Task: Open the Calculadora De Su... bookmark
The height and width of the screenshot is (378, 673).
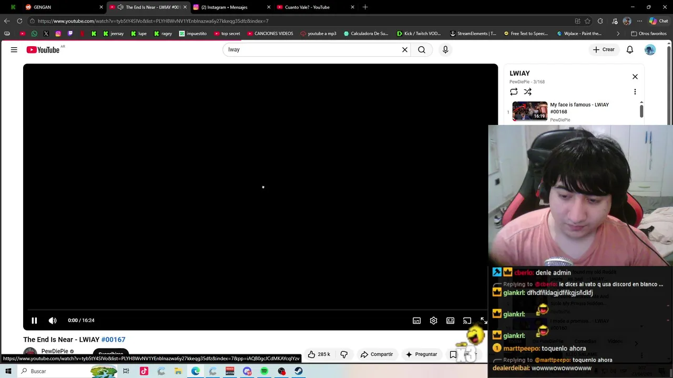Action: pyautogui.click(x=366, y=34)
